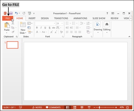Toggle Italic formatting
The height and width of the screenshot is (111, 134).
[x=41, y=28]
